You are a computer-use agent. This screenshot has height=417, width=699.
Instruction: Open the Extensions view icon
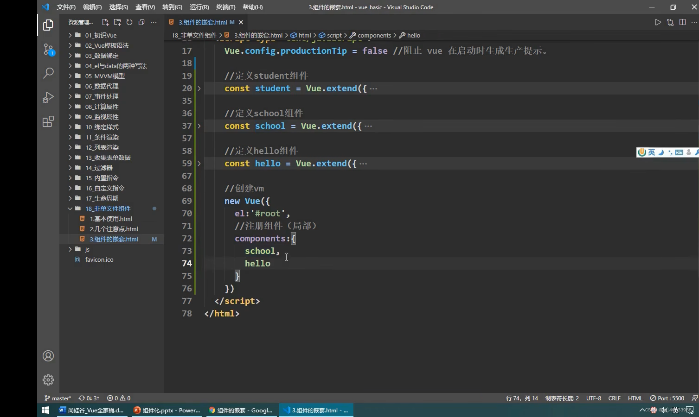pyautogui.click(x=48, y=121)
